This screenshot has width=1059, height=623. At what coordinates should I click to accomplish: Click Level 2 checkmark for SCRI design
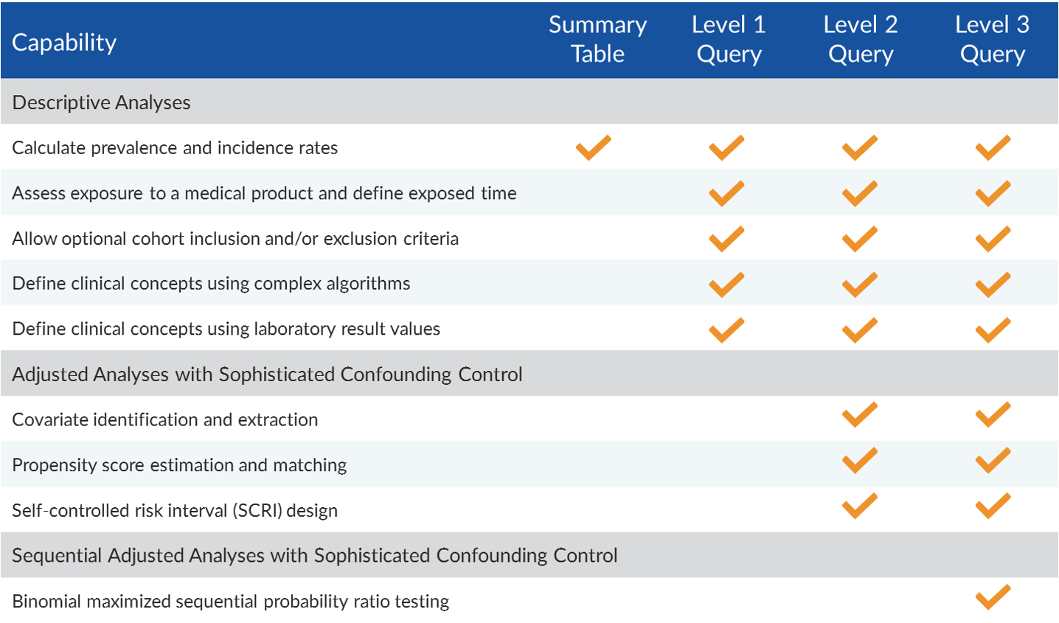tap(860, 506)
